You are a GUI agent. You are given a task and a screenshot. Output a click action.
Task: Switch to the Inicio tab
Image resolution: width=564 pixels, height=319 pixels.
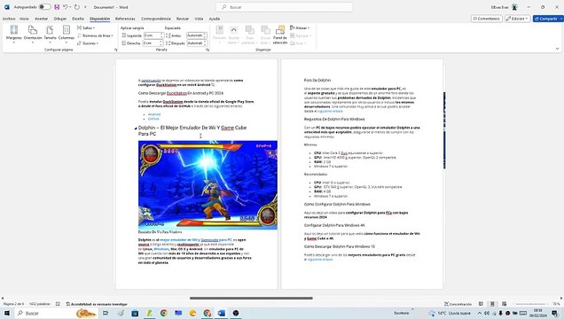coord(24,19)
